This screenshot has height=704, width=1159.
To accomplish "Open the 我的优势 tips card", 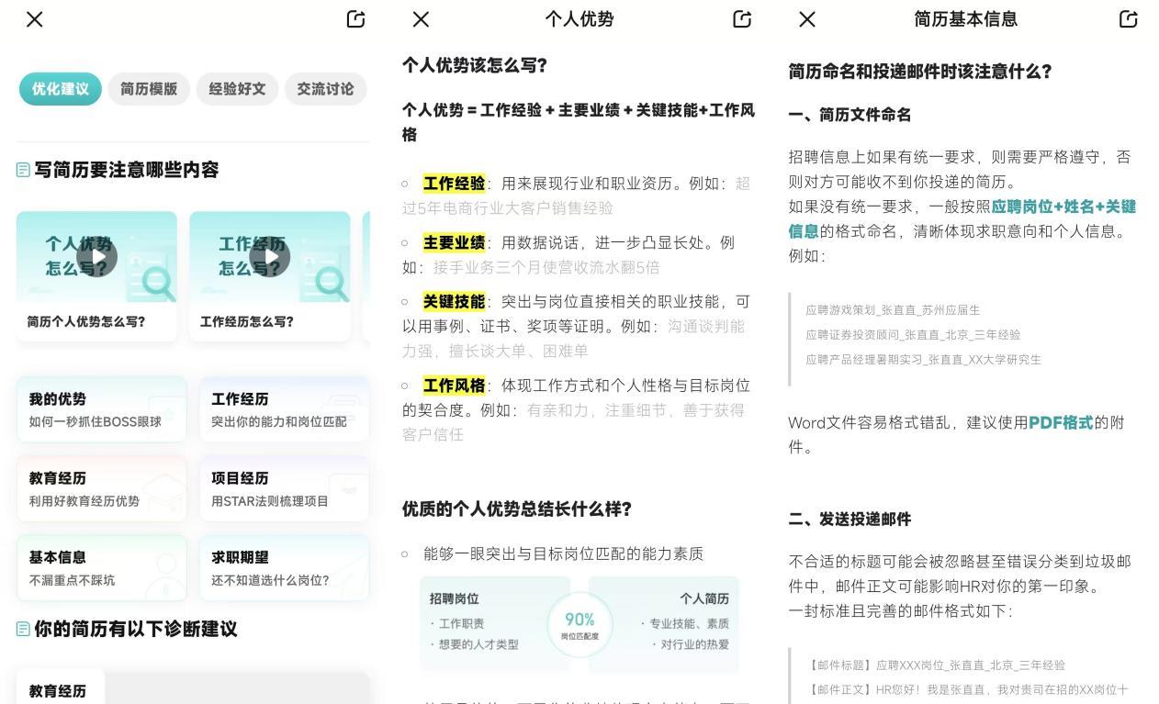I will coord(101,409).
